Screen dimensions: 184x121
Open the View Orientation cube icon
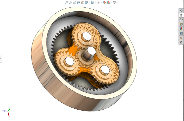(x=86, y=3)
